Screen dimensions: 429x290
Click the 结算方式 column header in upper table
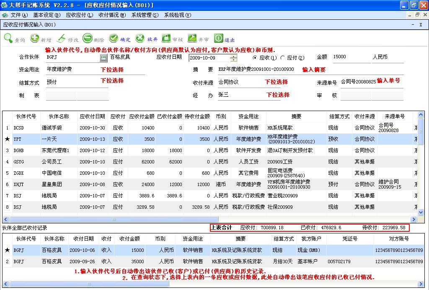coord(339,116)
